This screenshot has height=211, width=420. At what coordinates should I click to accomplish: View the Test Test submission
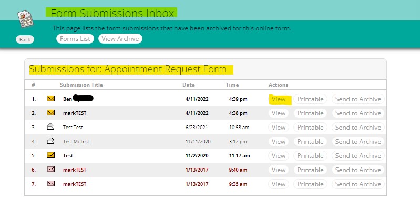279,128
